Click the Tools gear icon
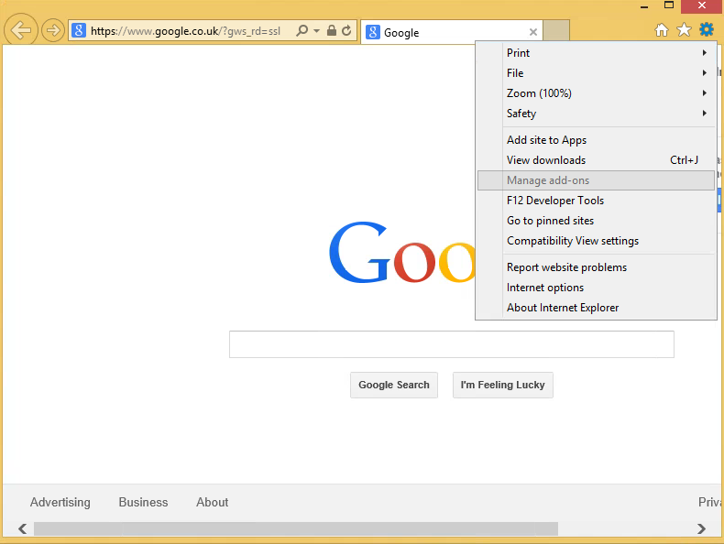The image size is (724, 544). pyautogui.click(x=706, y=30)
